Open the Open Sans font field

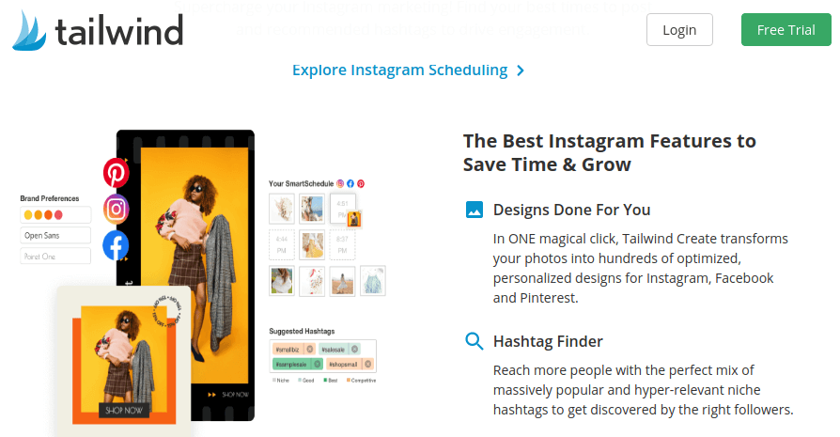(x=55, y=236)
